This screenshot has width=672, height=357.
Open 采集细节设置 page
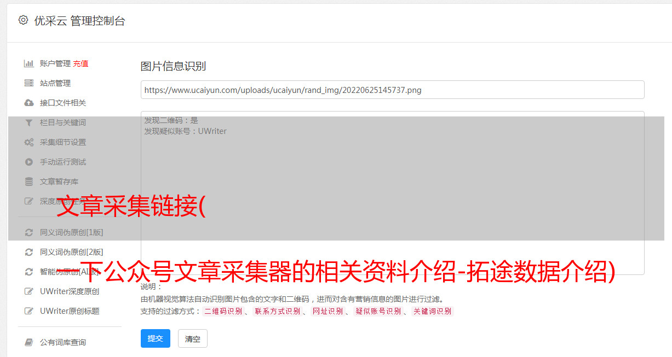(63, 142)
